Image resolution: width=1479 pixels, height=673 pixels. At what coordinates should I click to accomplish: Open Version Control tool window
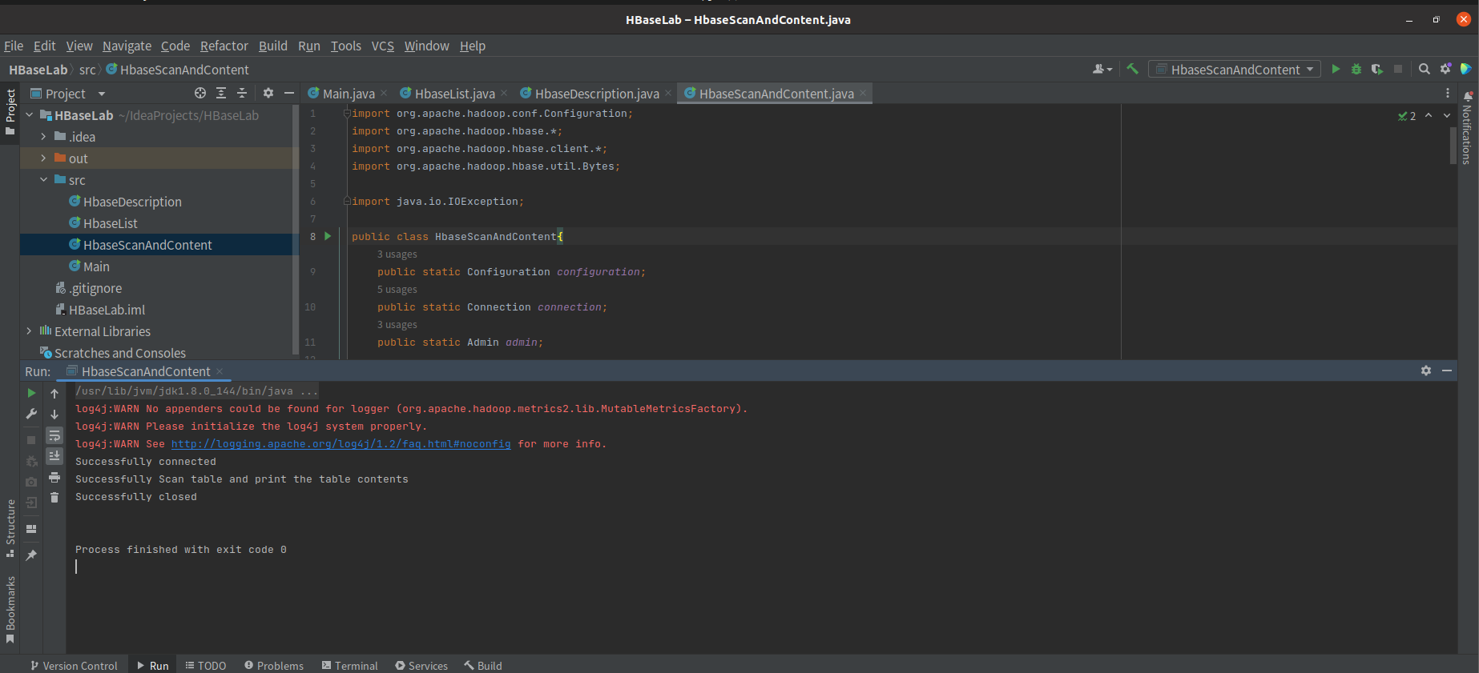74,666
